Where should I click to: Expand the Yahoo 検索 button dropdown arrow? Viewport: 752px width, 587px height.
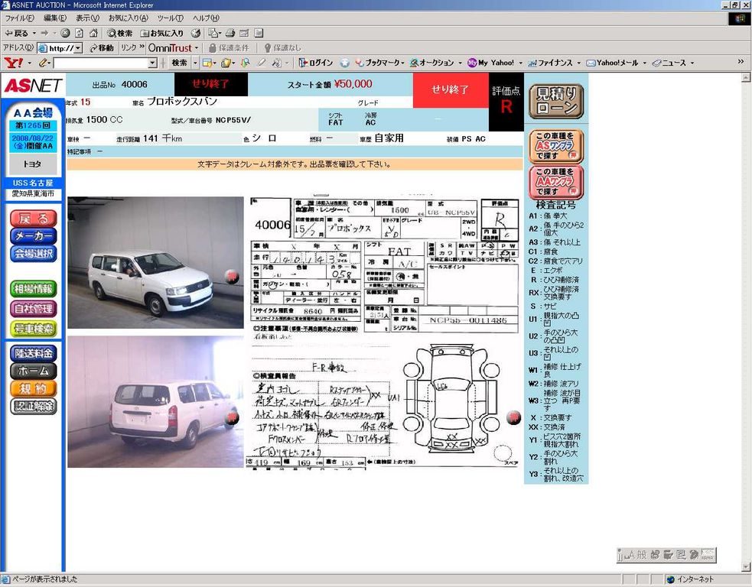pos(195,63)
